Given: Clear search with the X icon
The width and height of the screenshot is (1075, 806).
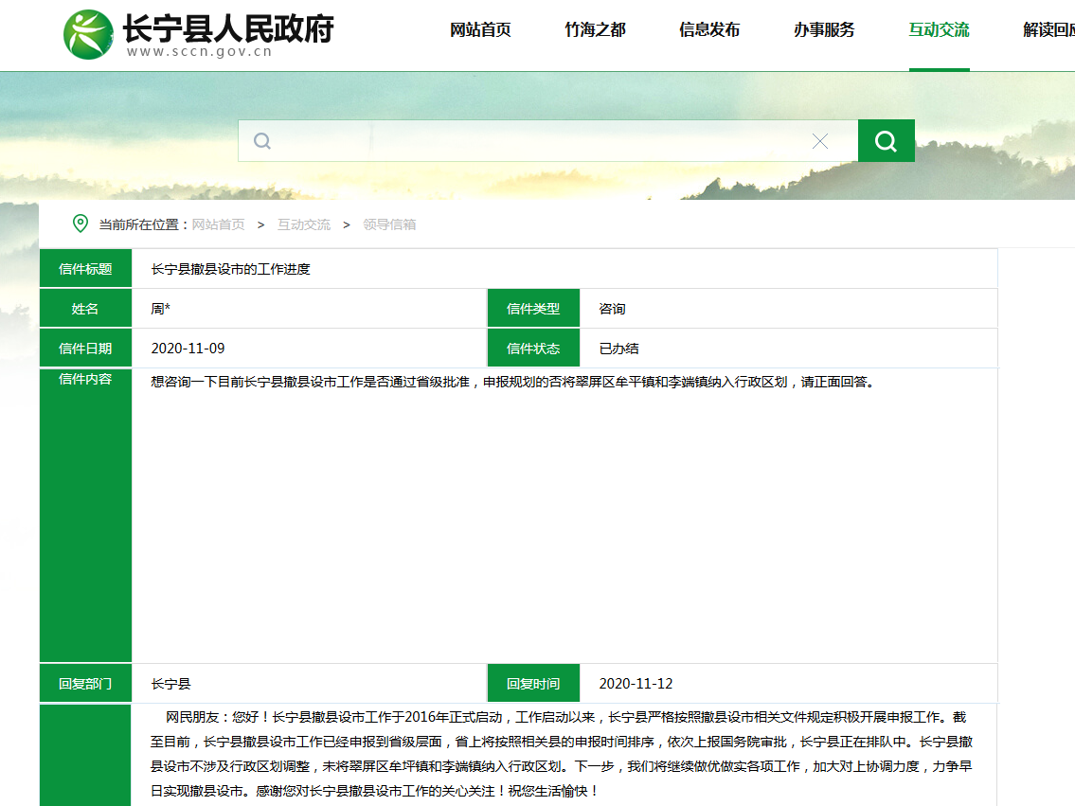Looking at the screenshot, I should (x=820, y=141).
